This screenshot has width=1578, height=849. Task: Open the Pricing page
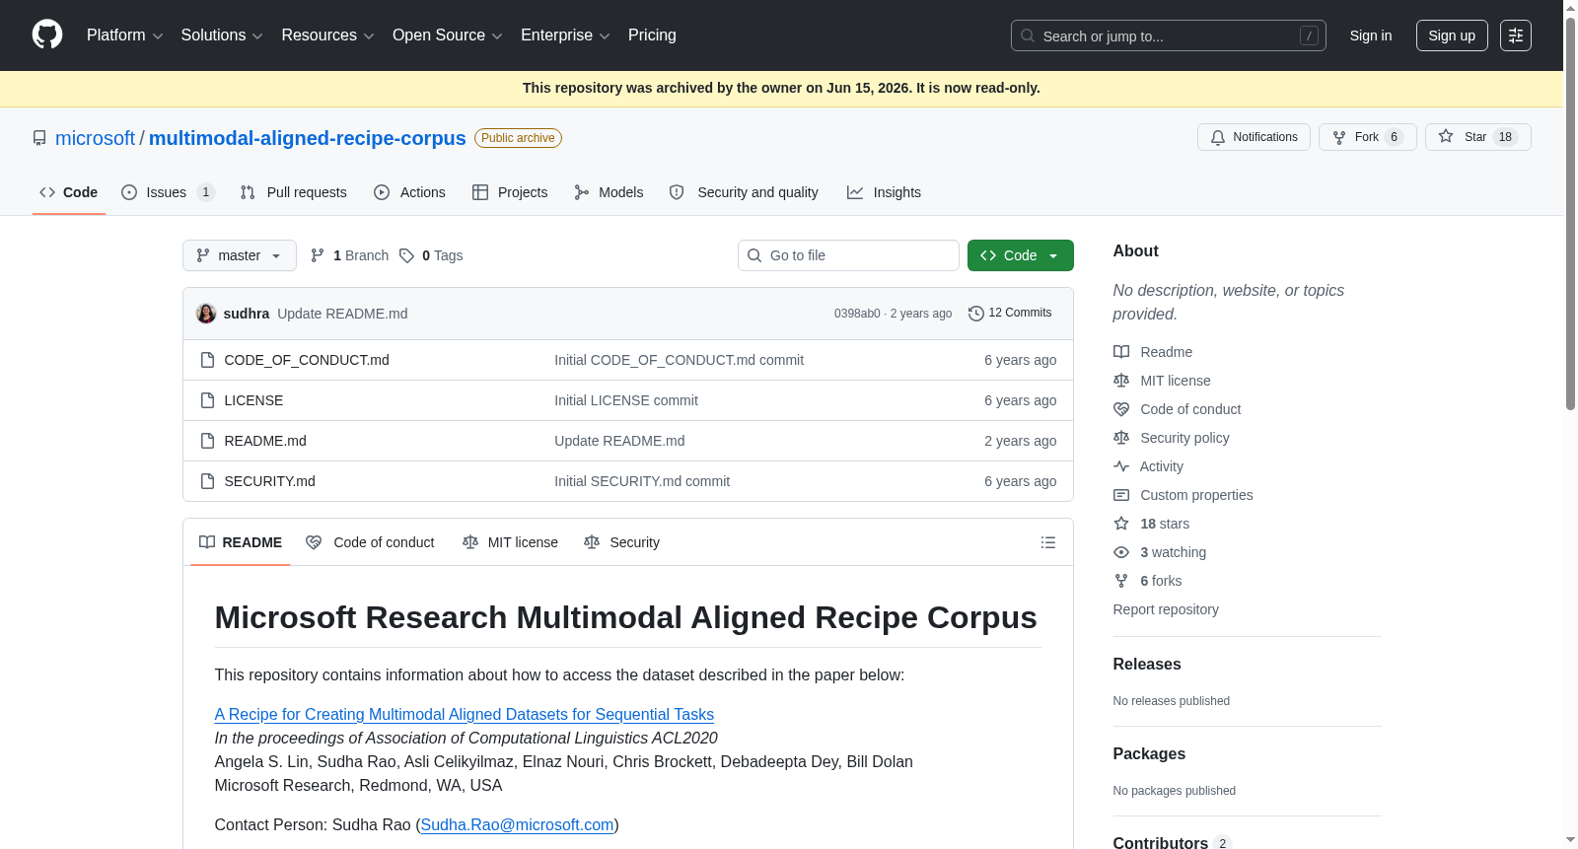(652, 35)
